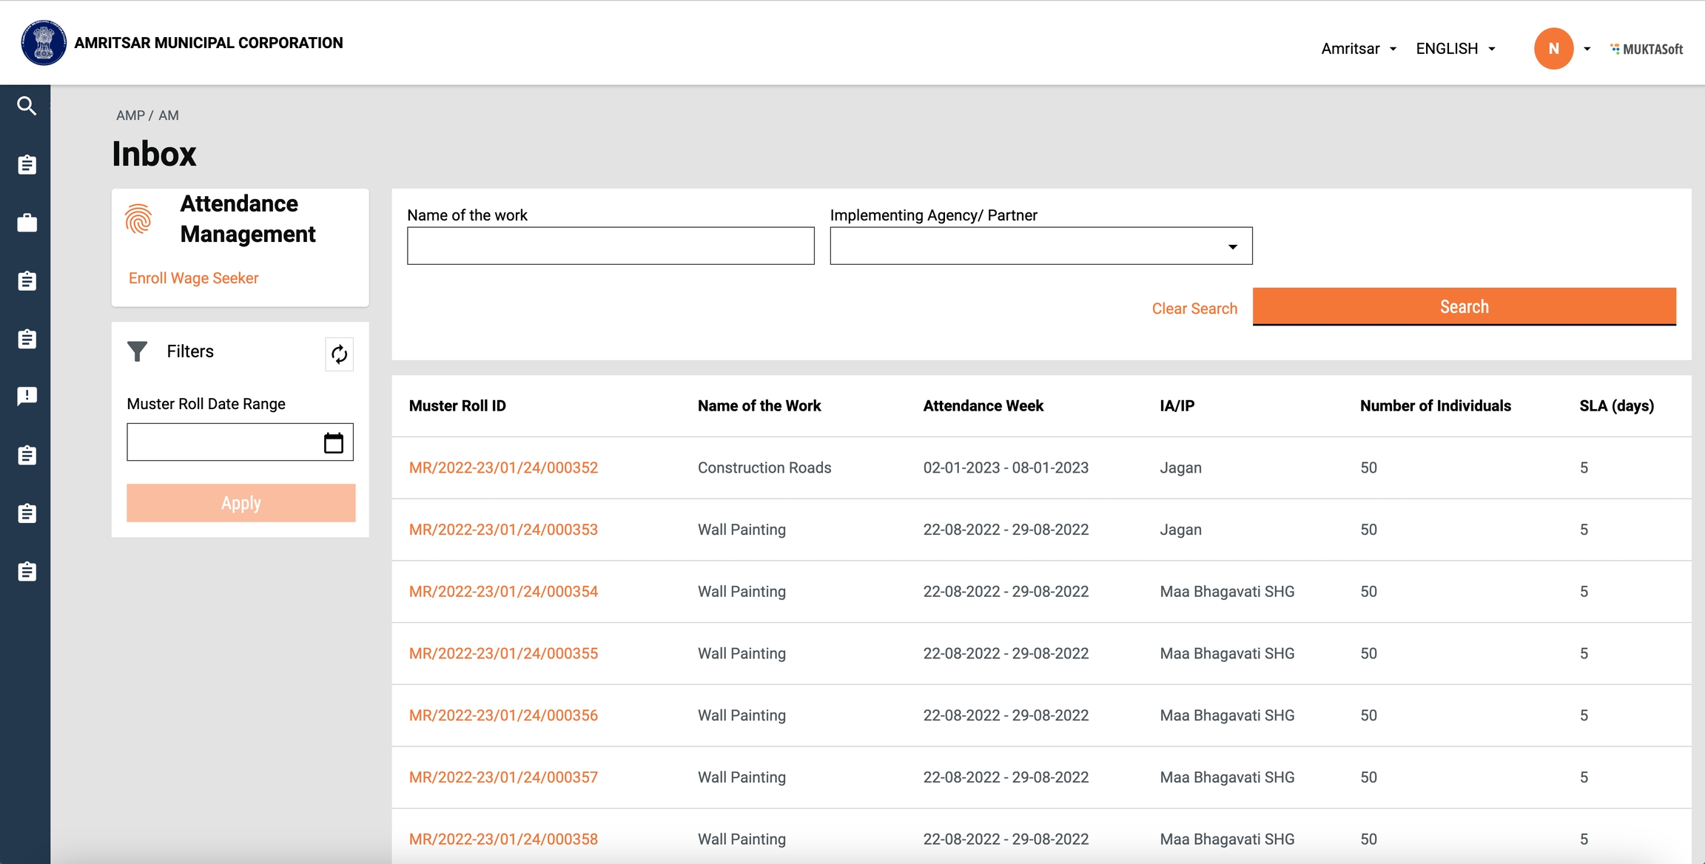1705x864 pixels.
Task: Click the feedback exclamation bubble sidebar icon
Action: (27, 396)
